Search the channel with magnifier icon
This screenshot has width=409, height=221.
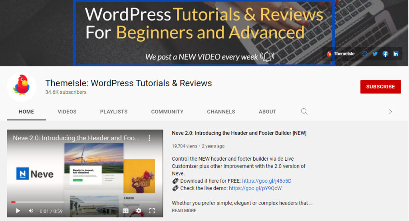point(304,111)
